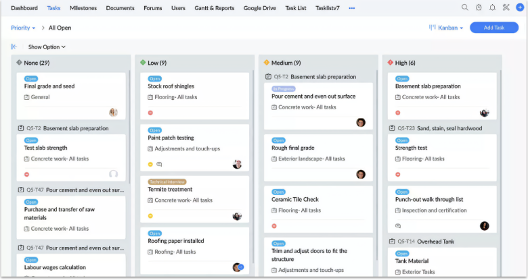Click 'Inspection and certification' task list label
The height and width of the screenshot is (280, 528).
point(435,210)
